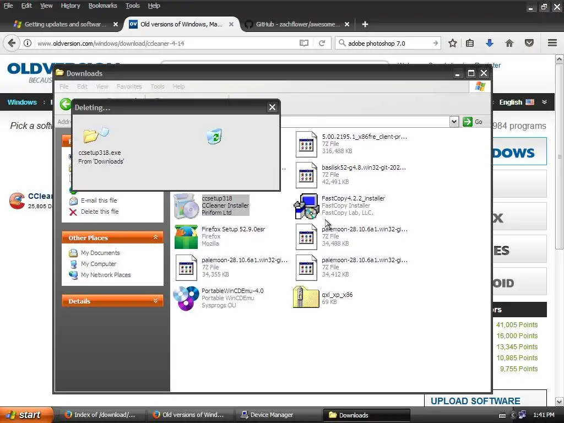Click E-mail this file link
Screen dimensions: 564x423
click(x=99, y=200)
